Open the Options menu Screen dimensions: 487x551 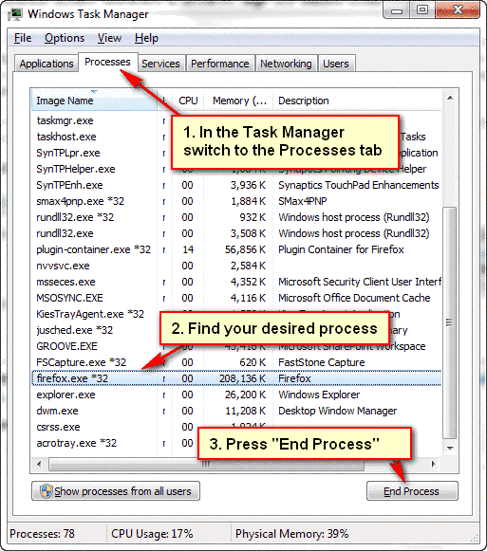[65, 38]
